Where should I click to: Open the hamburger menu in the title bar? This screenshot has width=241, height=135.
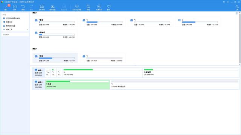coord(228,2)
